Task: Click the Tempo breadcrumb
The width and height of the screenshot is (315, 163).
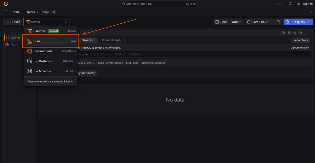Action: (x=45, y=12)
